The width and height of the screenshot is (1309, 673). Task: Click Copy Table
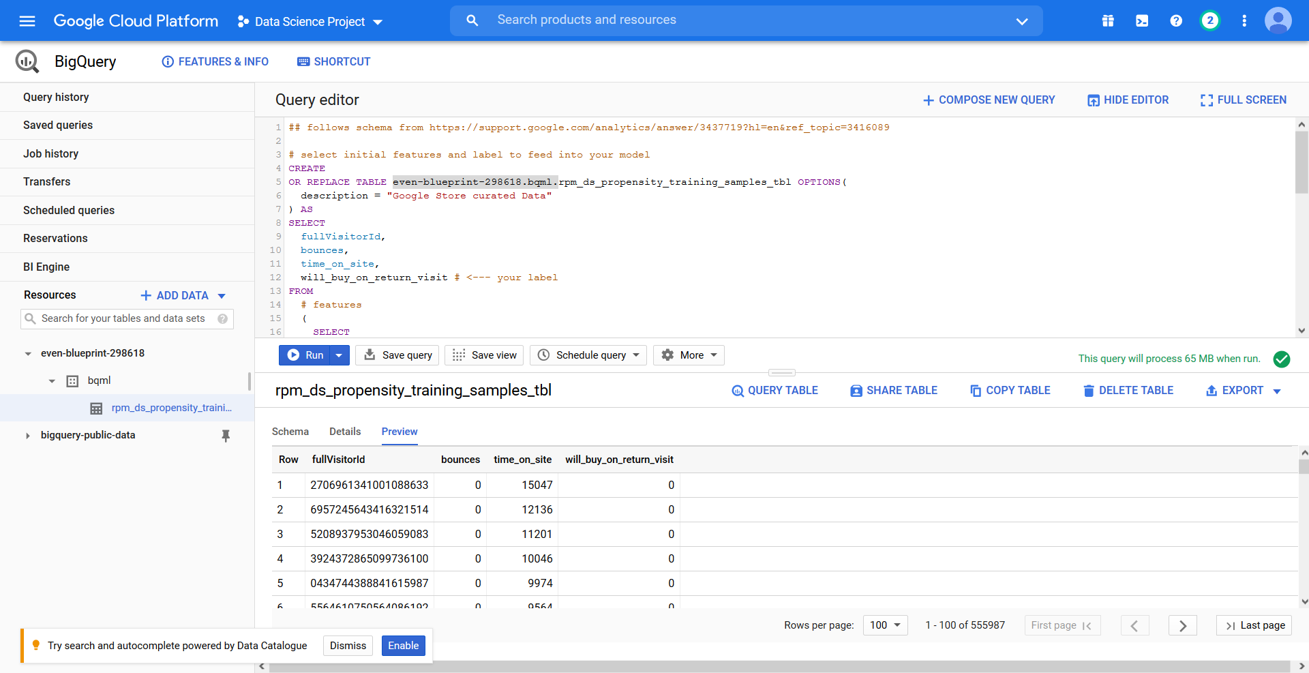[x=1010, y=391]
